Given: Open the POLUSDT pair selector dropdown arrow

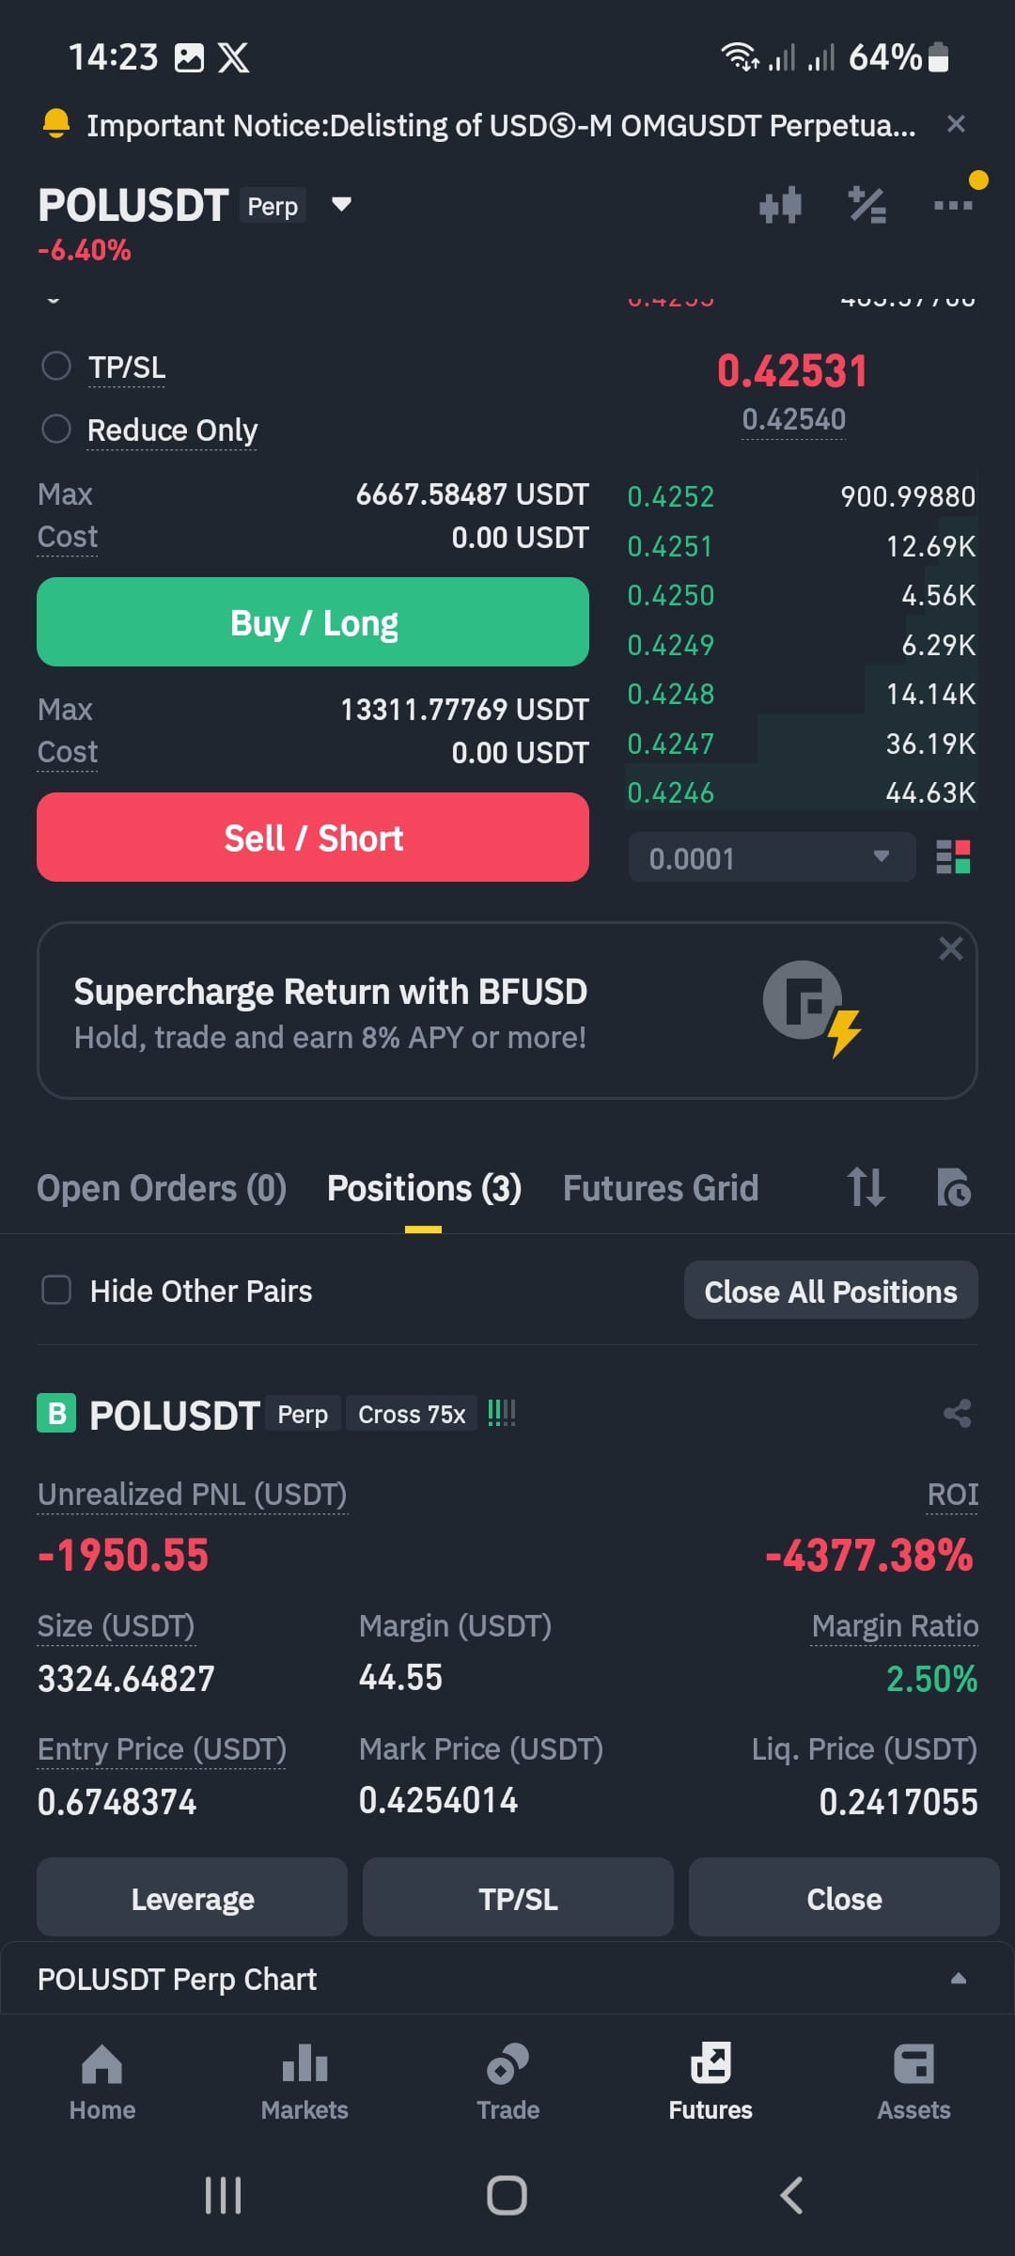Looking at the screenshot, I should click(341, 204).
